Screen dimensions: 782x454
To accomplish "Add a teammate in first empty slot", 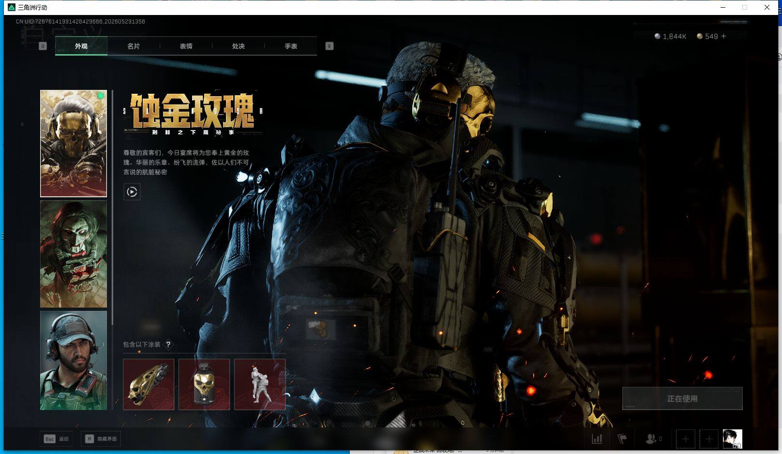I will [685, 439].
